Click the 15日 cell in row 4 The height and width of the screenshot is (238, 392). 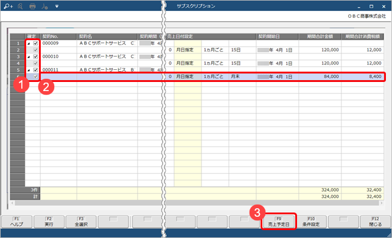(x=242, y=63)
